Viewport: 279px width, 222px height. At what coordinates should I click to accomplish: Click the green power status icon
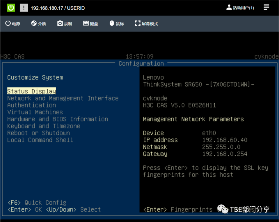pyautogui.click(x=11, y=8)
